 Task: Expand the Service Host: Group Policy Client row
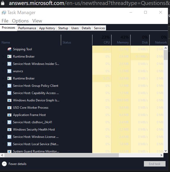tap(3, 86)
